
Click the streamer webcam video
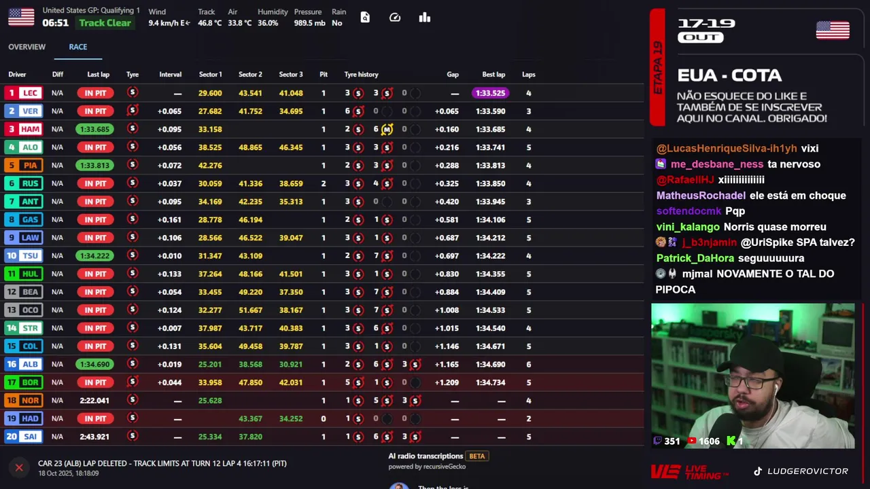click(753, 376)
